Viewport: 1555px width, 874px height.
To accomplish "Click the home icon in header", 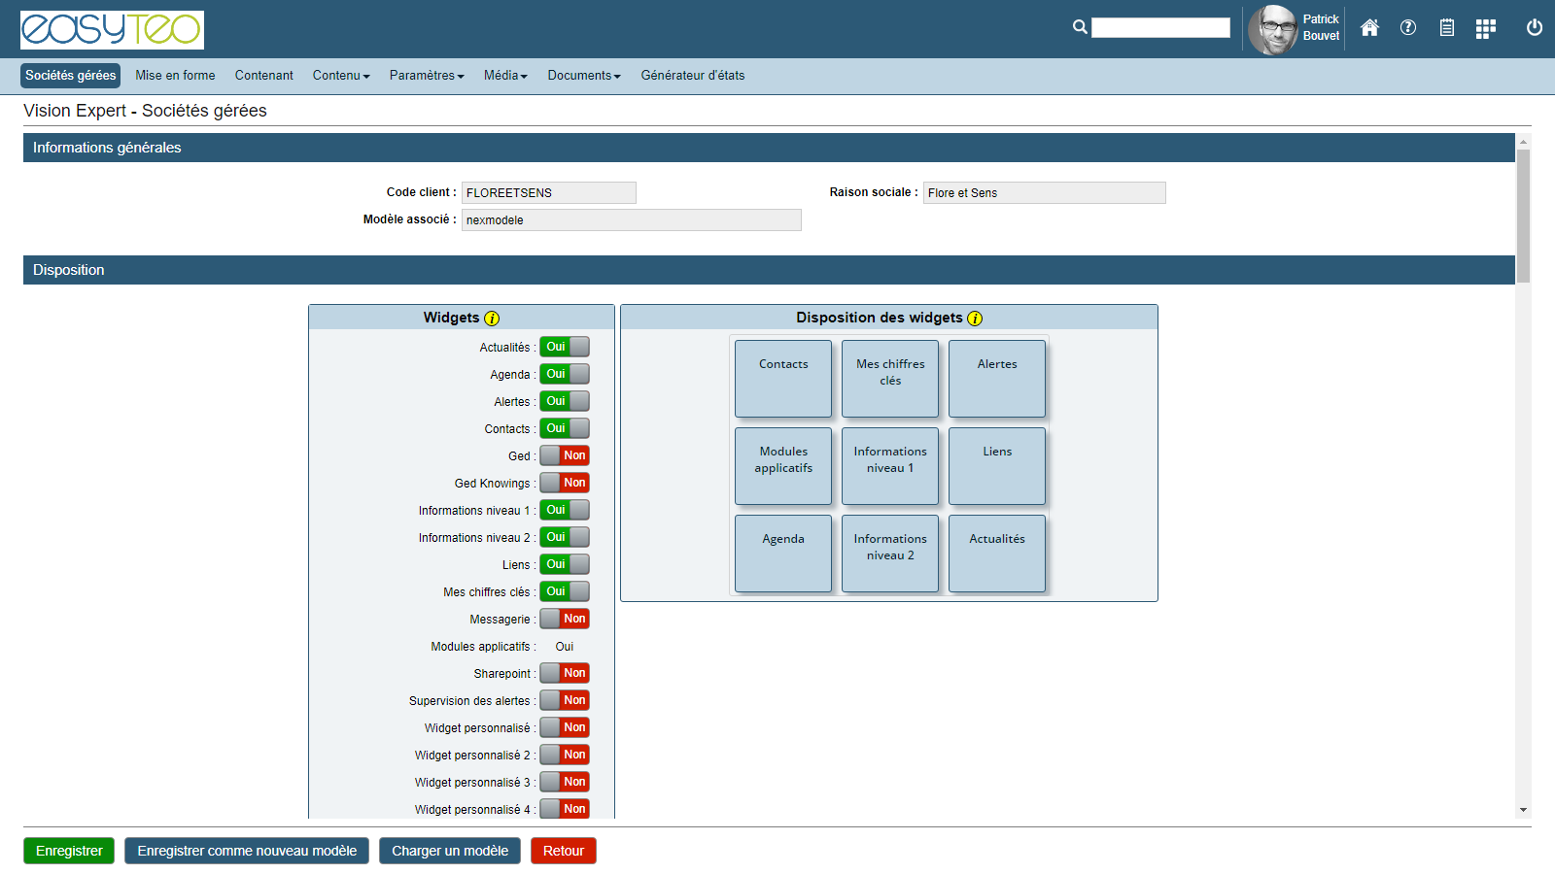I will 1369,28.
